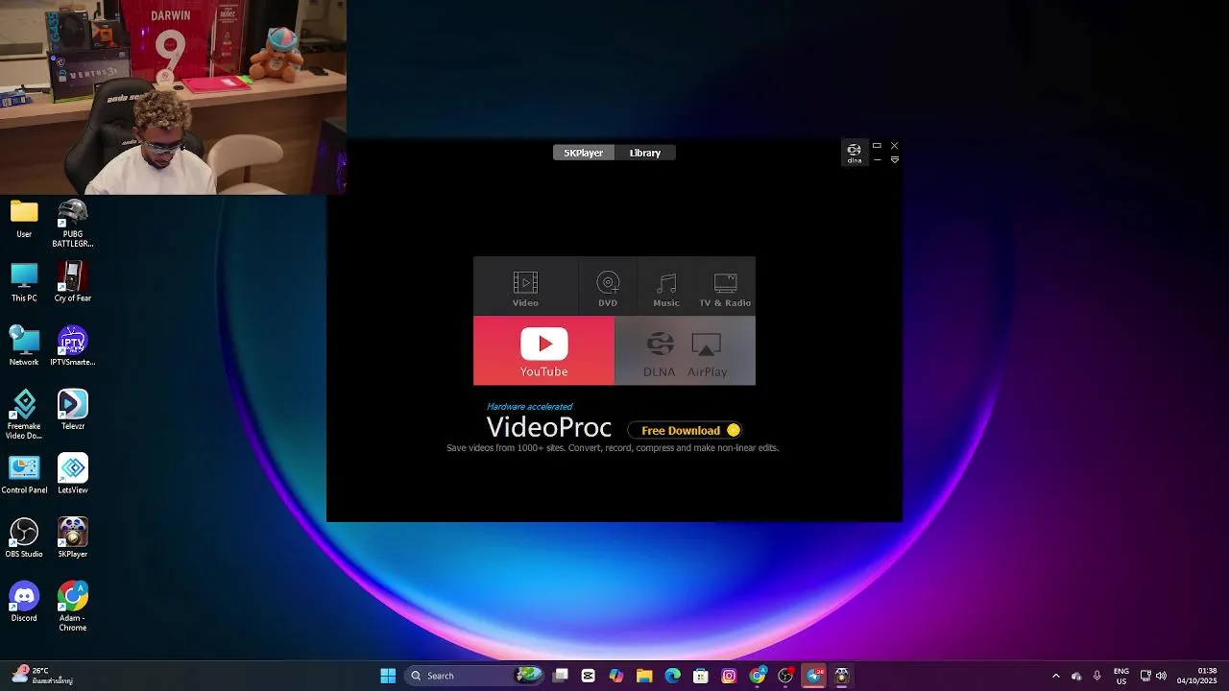
Task: Open the network quick settings icon
Action: 1145,676
